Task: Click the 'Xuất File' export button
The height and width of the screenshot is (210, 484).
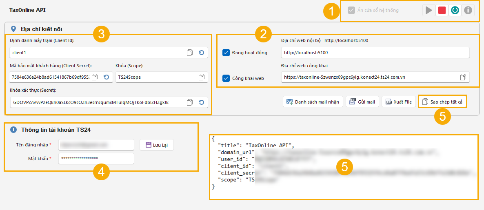Action: point(399,102)
